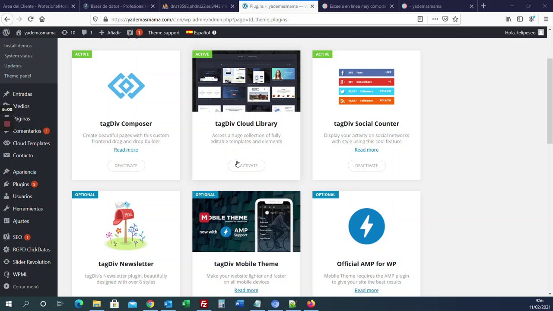
Task: Toggle reader view icon in address bar
Action: [x=420, y=19]
